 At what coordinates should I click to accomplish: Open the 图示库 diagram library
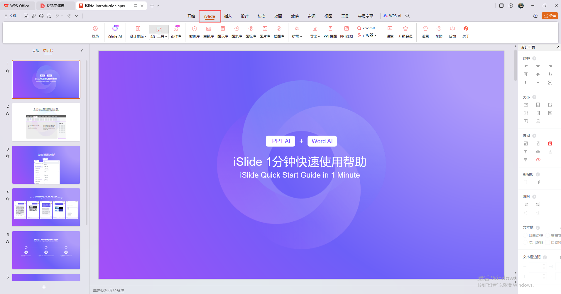tap(223, 32)
